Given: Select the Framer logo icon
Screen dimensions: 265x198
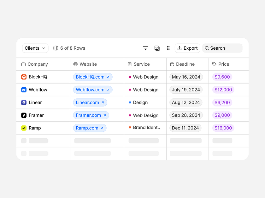Looking at the screenshot, I should pyautogui.click(x=24, y=115).
